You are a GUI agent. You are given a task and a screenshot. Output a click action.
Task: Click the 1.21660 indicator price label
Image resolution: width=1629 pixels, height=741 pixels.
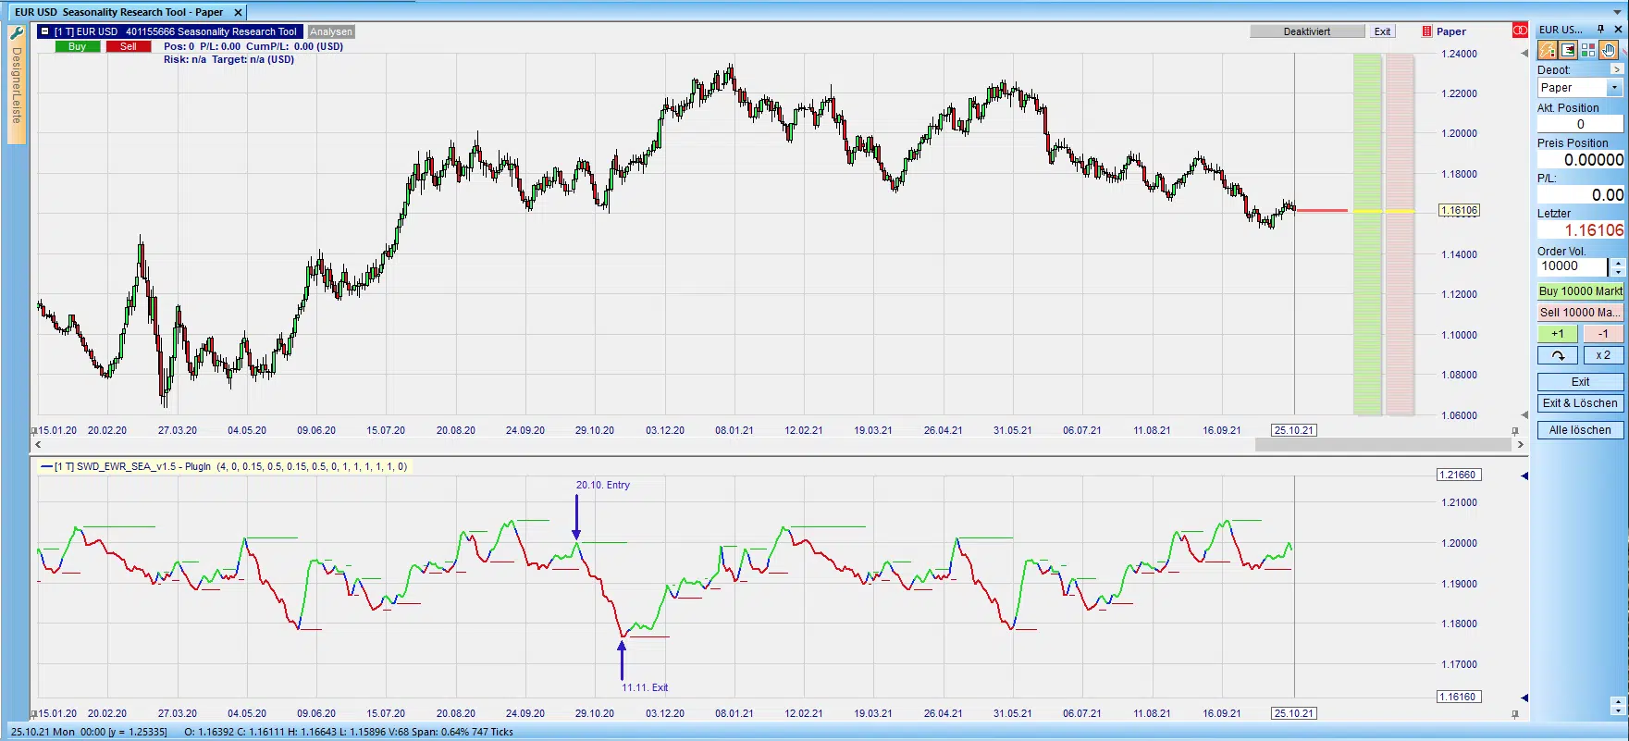pyautogui.click(x=1458, y=475)
